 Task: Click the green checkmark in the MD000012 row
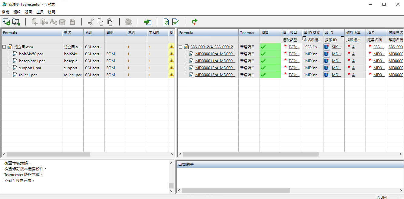[x=263, y=68]
